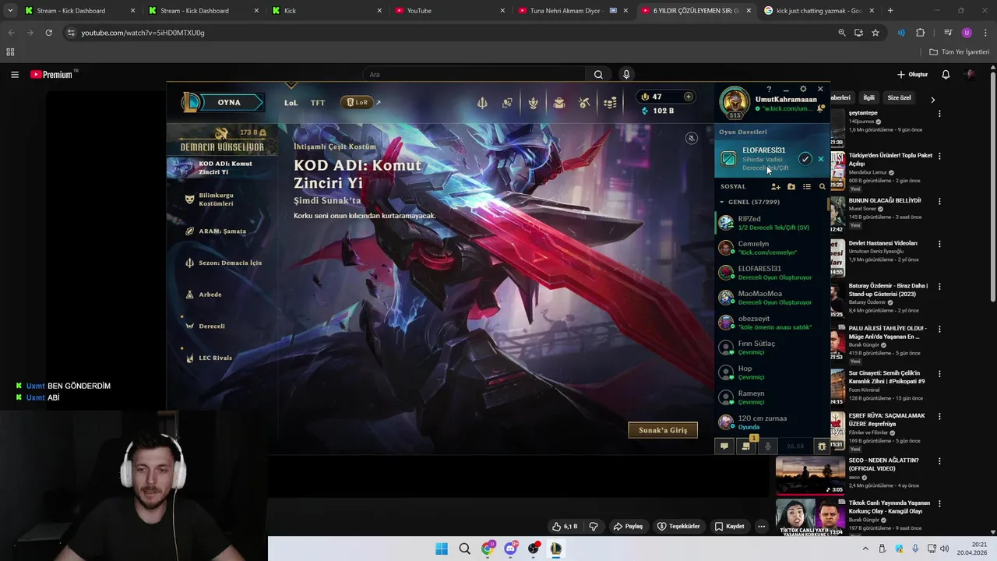Click the add friend icon in Sosyal
Viewport: 997px width, 561px height.
tap(775, 186)
